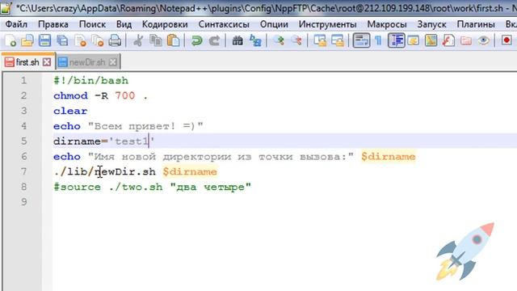
Task: Create a new file with the New icon
Action: [11, 41]
